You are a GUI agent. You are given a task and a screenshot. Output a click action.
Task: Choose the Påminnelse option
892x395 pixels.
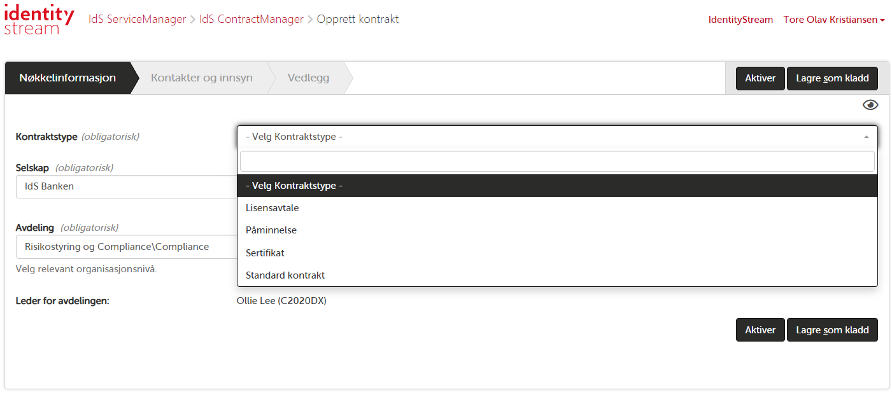(271, 230)
